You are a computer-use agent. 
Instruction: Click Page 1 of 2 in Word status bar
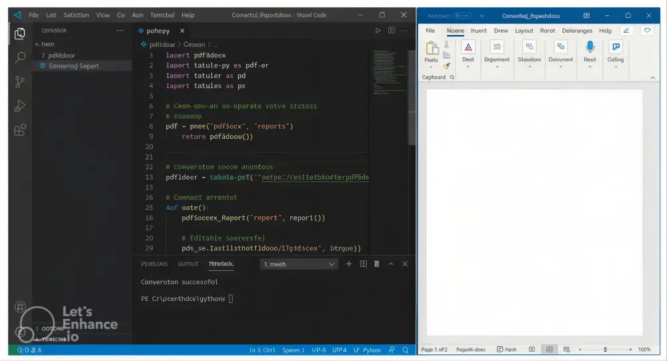434,350
